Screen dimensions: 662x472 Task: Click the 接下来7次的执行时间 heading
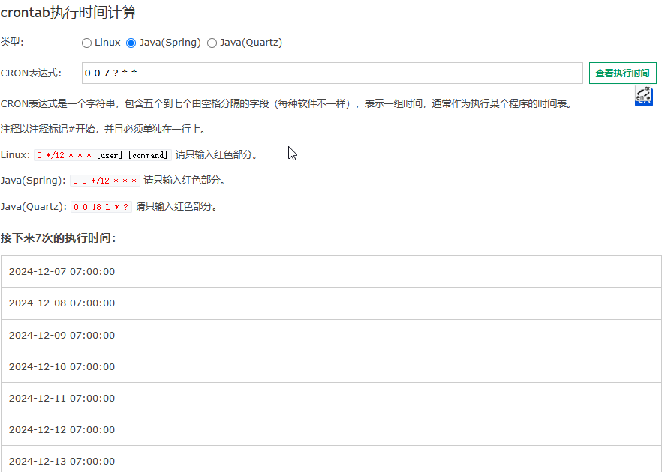(58, 238)
